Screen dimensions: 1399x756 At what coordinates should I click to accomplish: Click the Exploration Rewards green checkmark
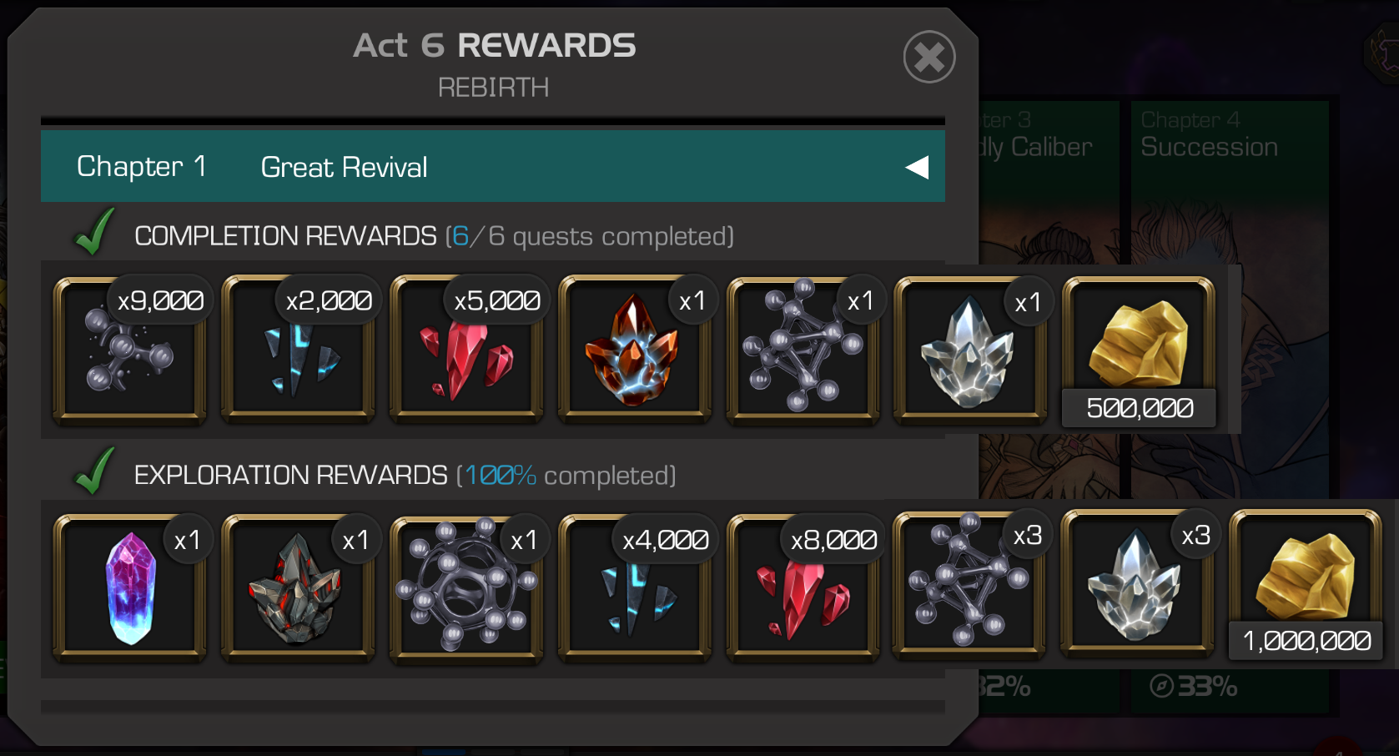coord(94,471)
